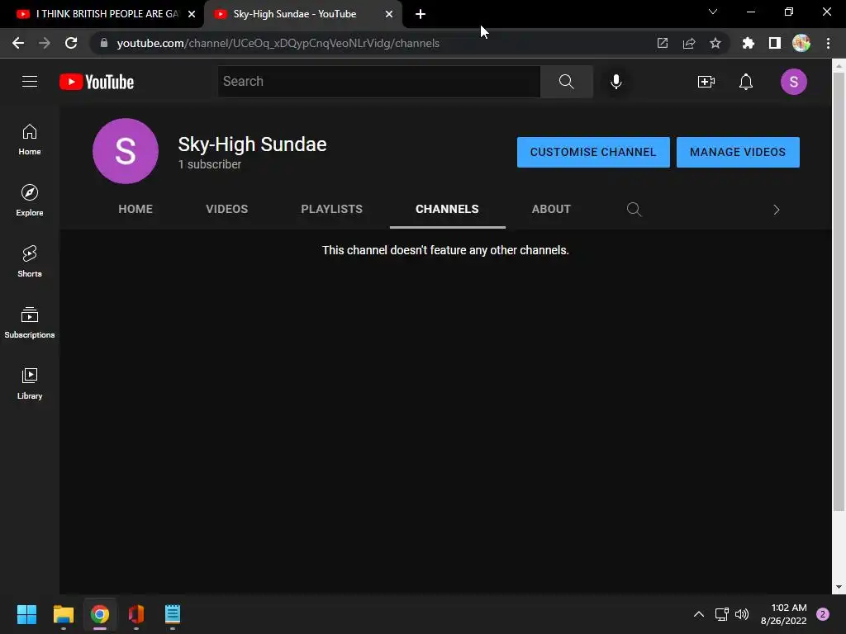Toggle Chrome side panel
The width and height of the screenshot is (846, 634).
point(774,43)
